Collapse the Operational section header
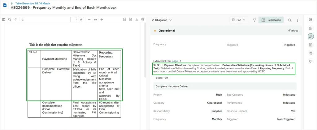Image resolution: width=317 pixels, height=130 pixels. click(167, 31)
